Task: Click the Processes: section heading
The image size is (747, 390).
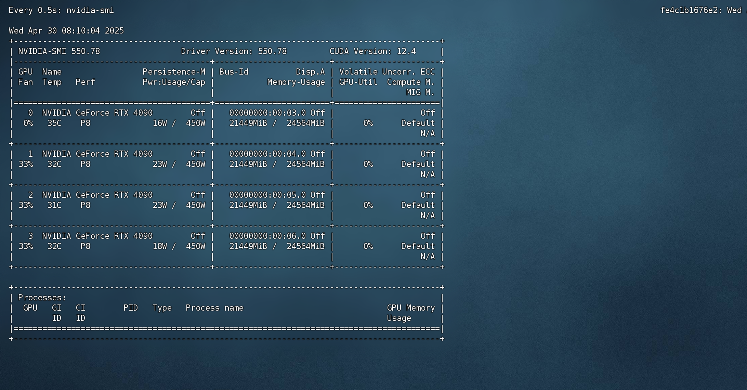Action: tap(42, 298)
